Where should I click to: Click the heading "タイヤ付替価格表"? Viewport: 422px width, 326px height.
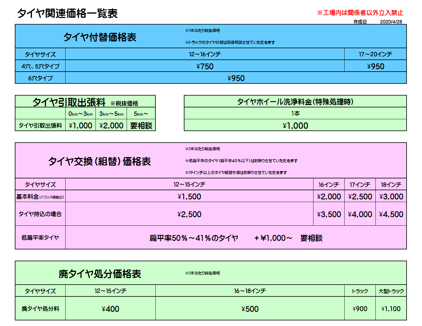100,37
